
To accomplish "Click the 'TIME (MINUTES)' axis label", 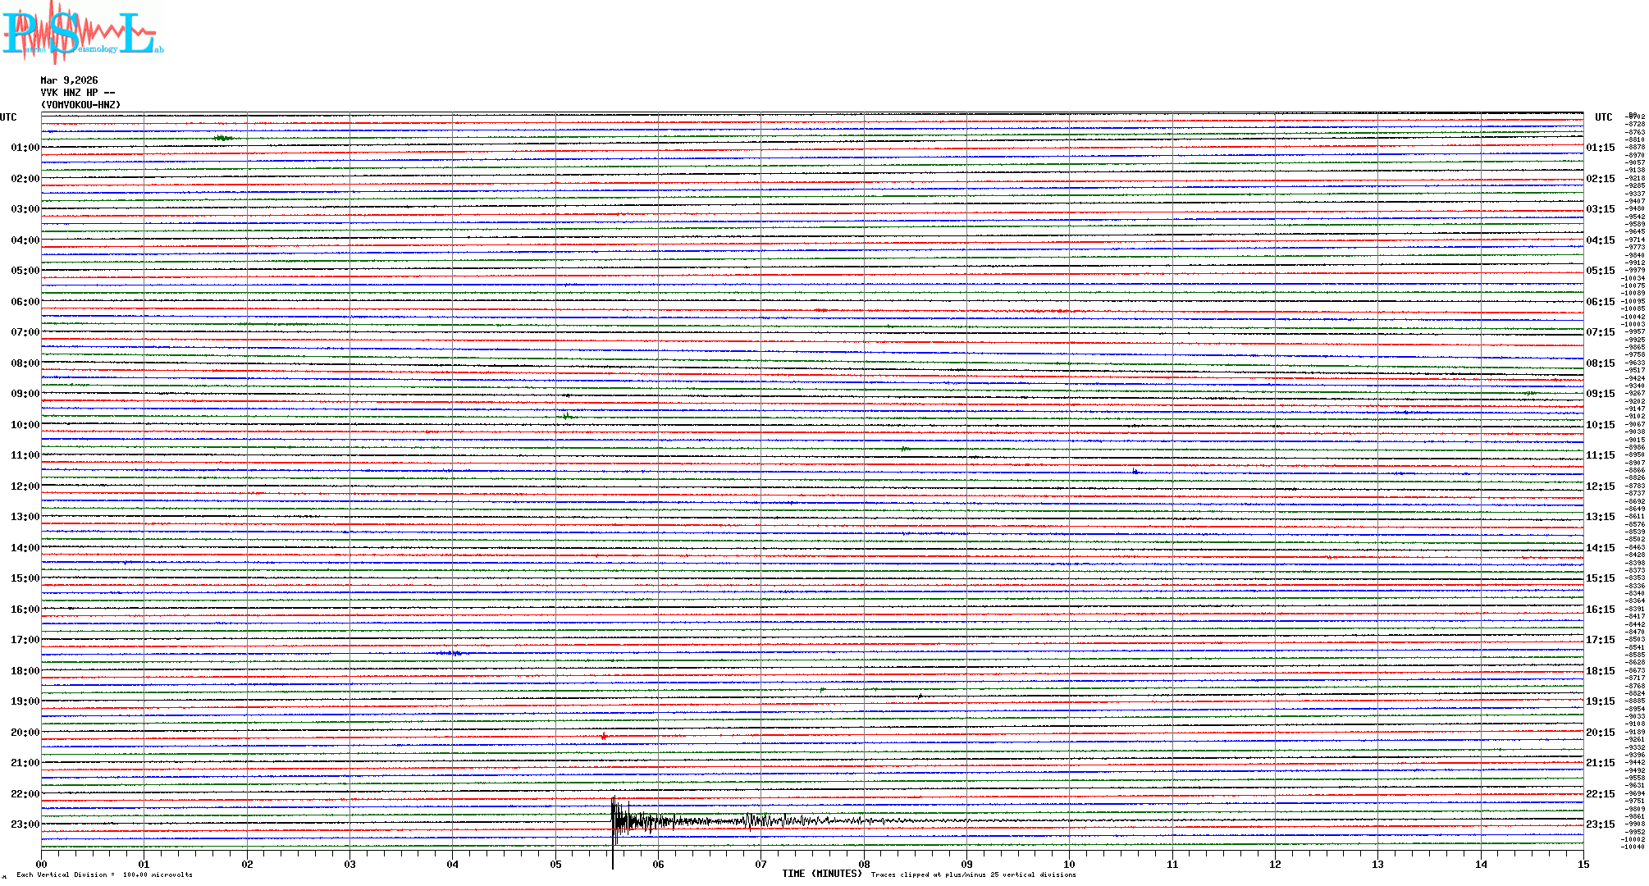I will click(x=821, y=874).
